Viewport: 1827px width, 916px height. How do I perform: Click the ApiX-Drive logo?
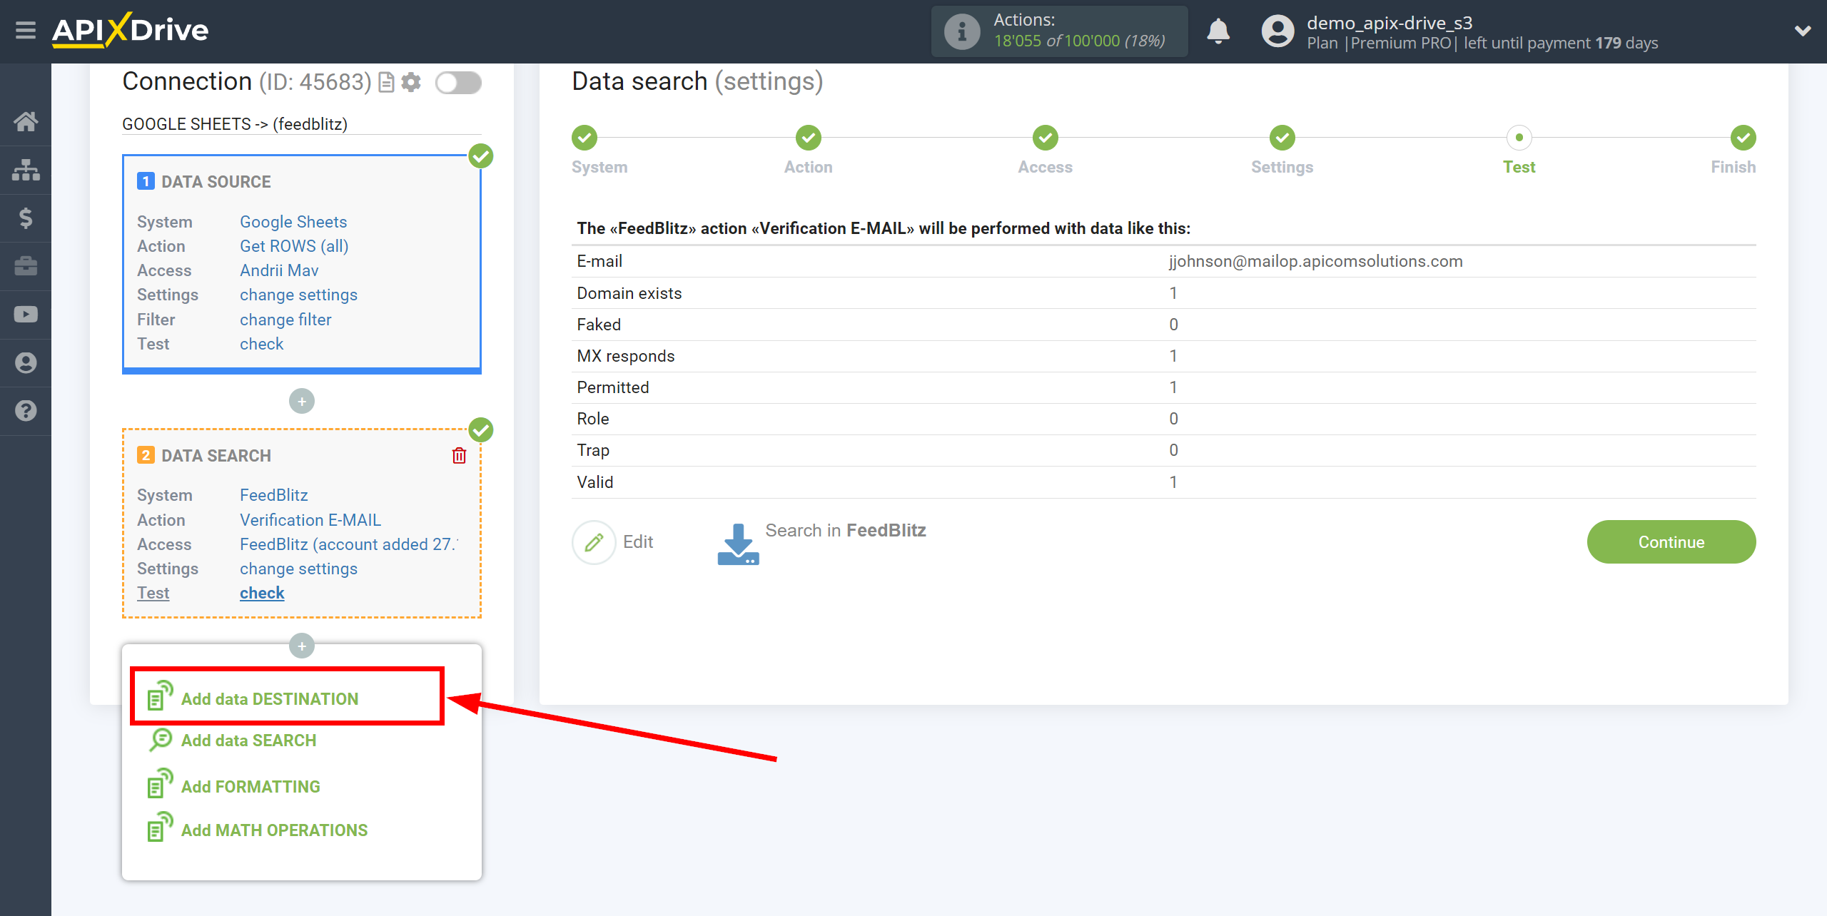click(131, 31)
